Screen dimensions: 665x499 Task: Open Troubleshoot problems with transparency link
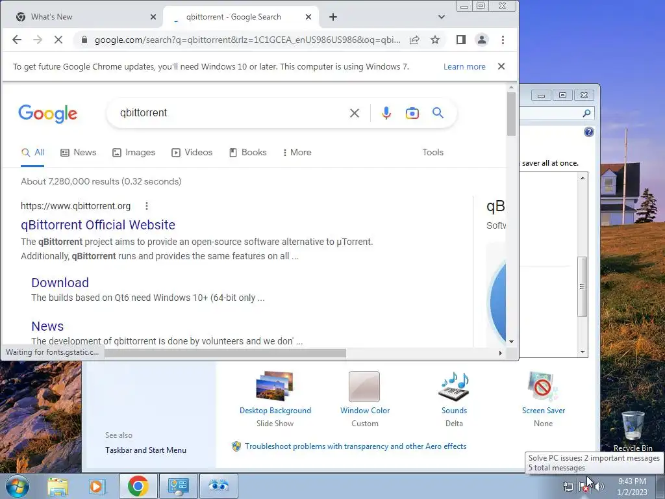[x=355, y=446]
